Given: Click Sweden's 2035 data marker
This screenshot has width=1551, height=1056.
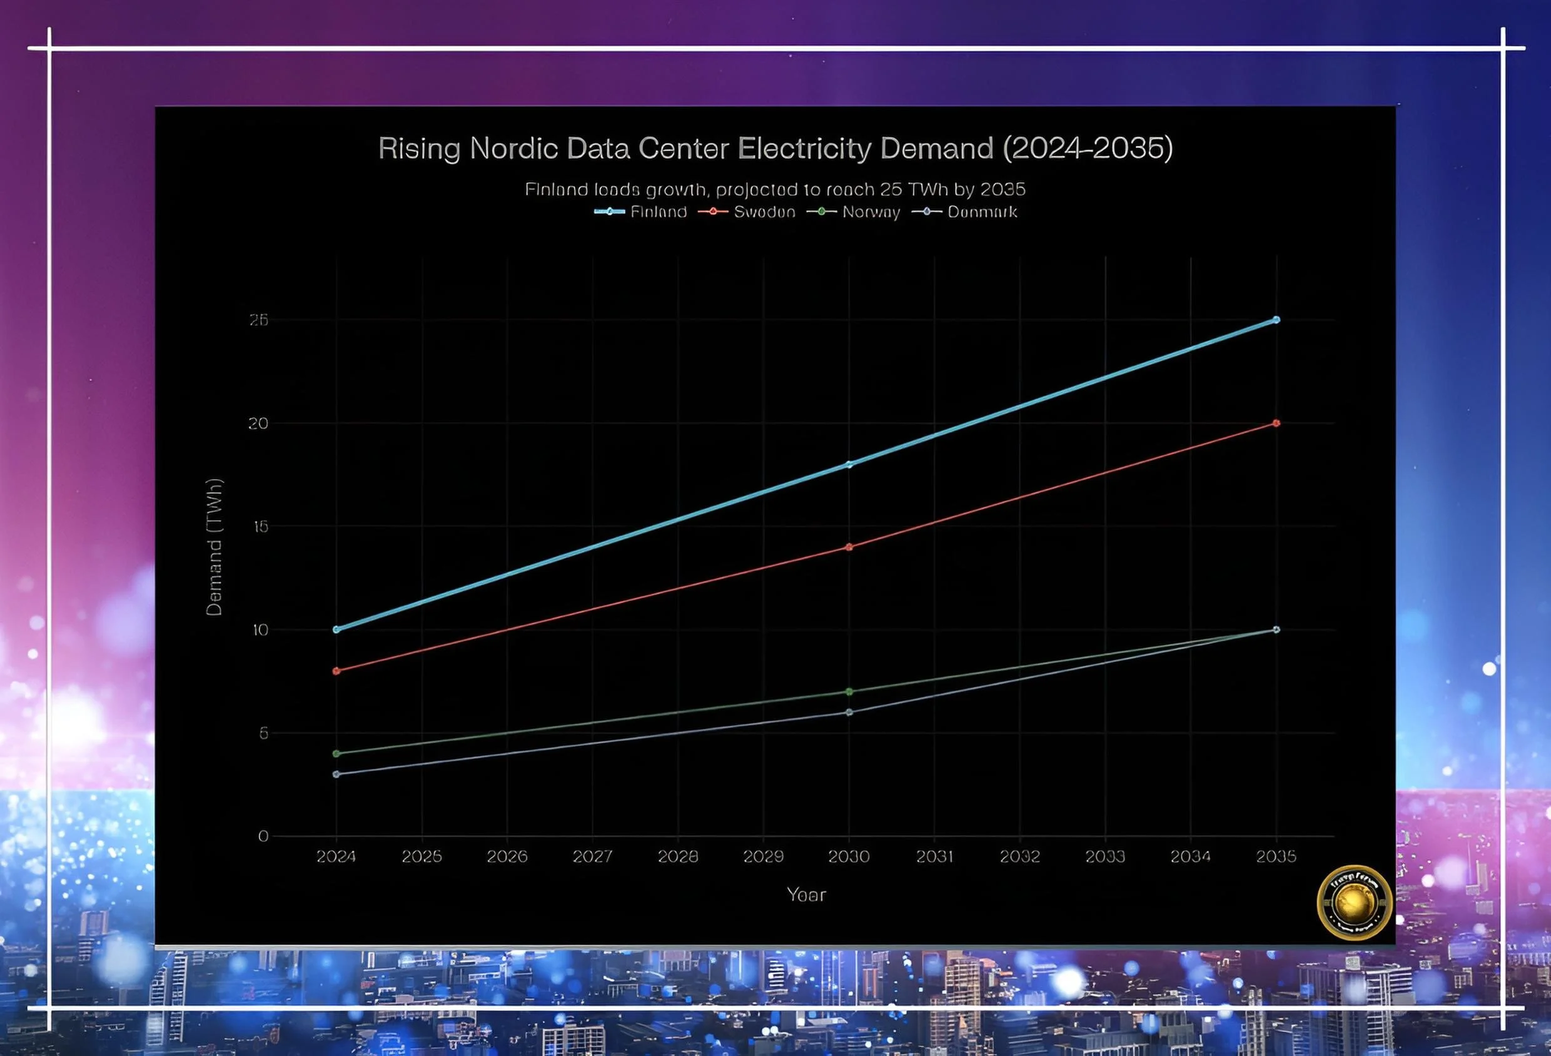Looking at the screenshot, I should (x=1276, y=423).
